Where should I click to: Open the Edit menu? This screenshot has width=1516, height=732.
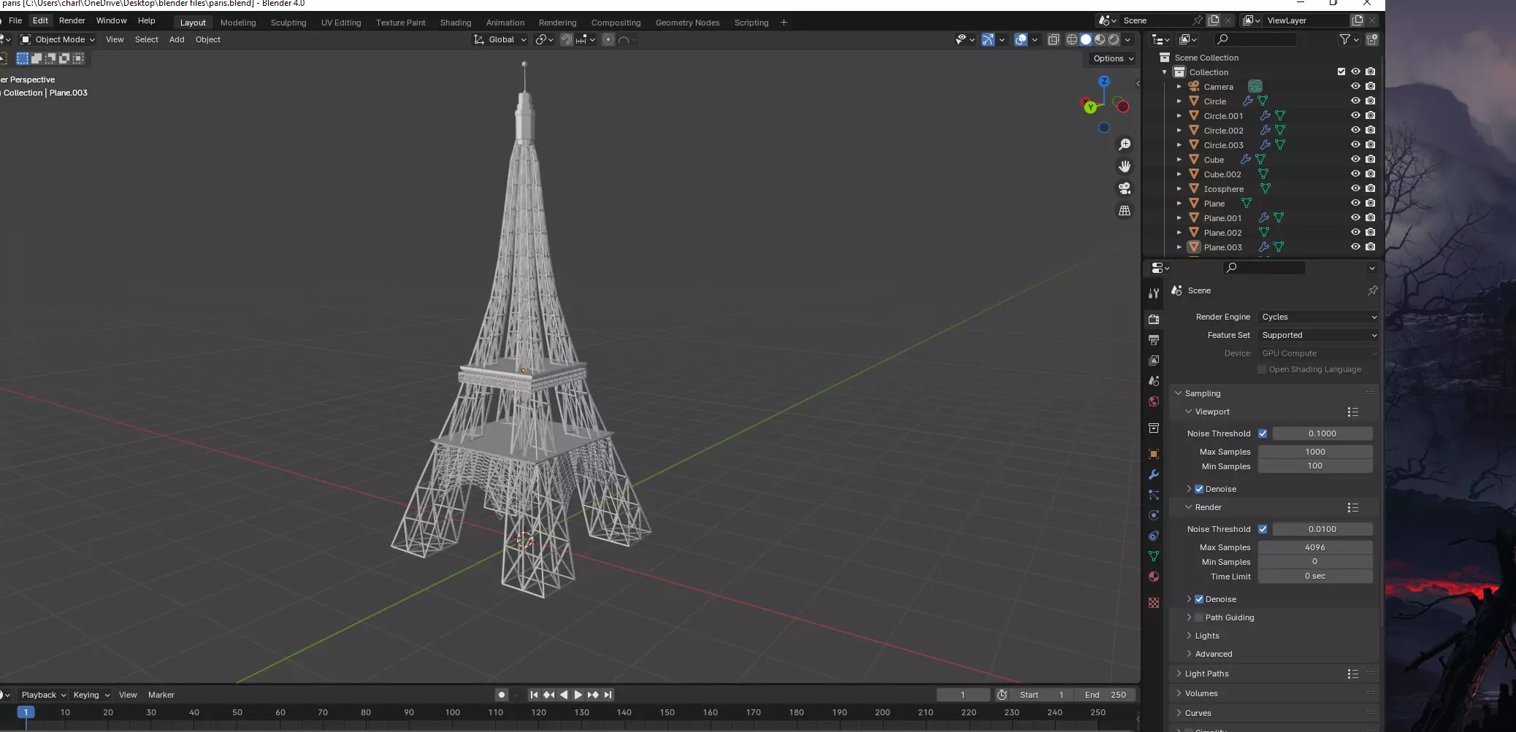click(40, 20)
